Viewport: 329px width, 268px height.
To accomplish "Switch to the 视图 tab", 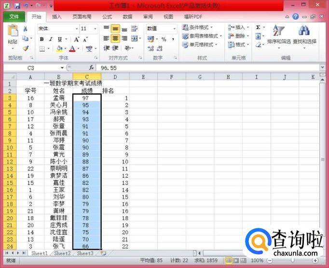I will click(x=168, y=16).
